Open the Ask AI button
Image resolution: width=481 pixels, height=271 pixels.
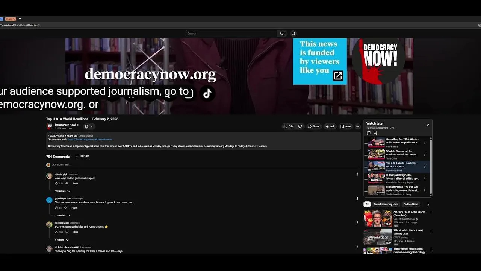click(330, 126)
